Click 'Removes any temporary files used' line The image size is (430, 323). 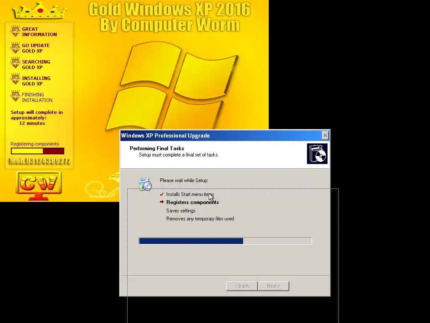[x=200, y=219]
